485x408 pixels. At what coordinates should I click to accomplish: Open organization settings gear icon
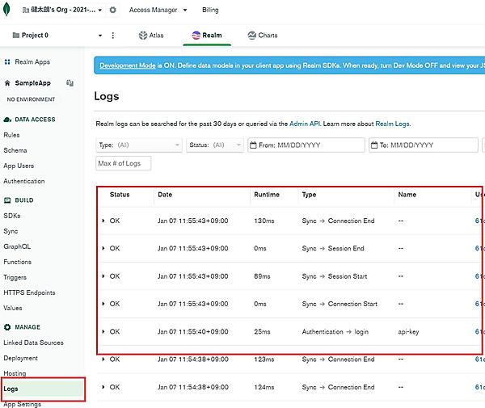(x=112, y=11)
